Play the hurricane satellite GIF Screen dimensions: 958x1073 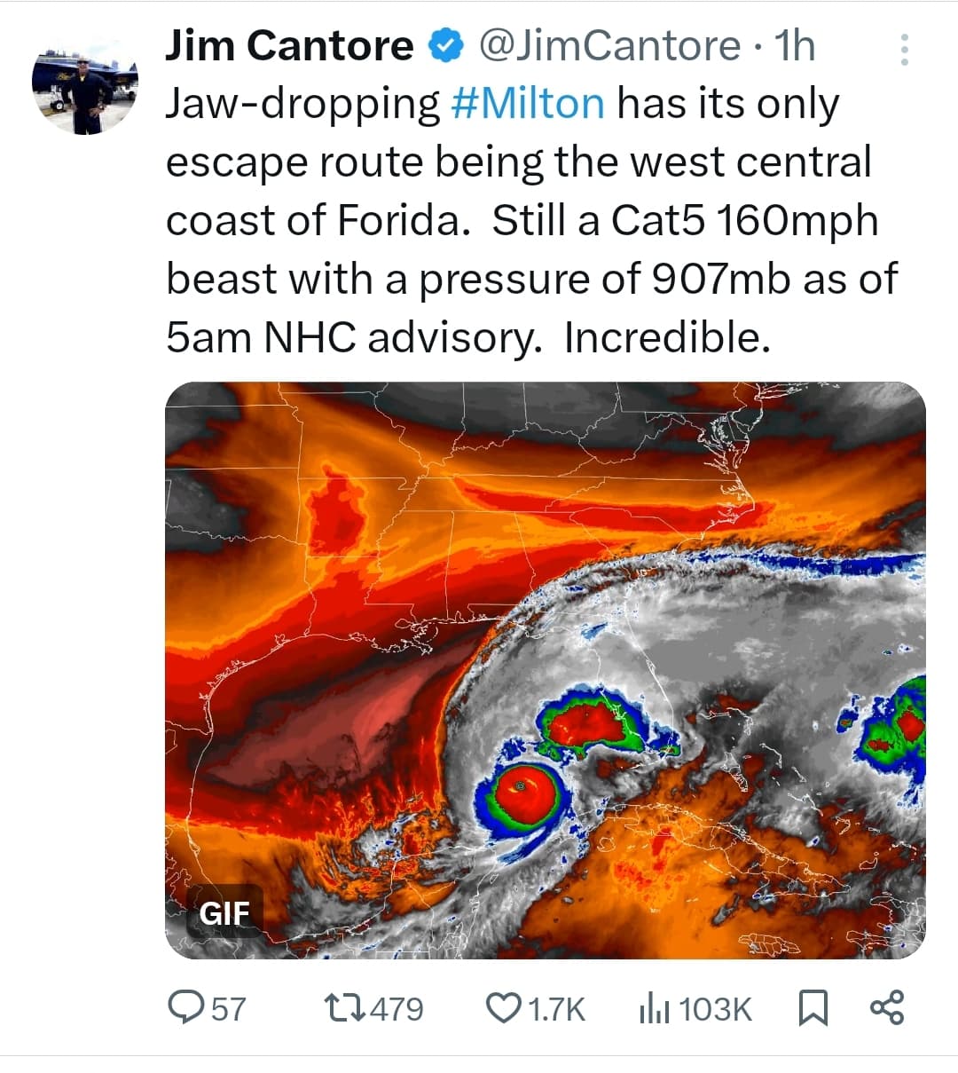pyautogui.click(x=546, y=670)
